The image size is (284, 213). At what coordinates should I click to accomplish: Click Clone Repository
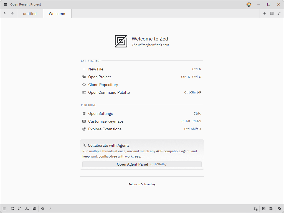point(142,85)
